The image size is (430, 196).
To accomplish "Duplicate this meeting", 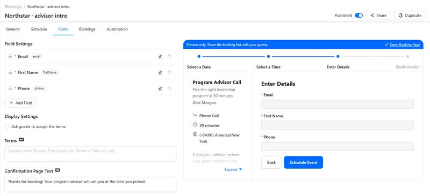I will [410, 16].
